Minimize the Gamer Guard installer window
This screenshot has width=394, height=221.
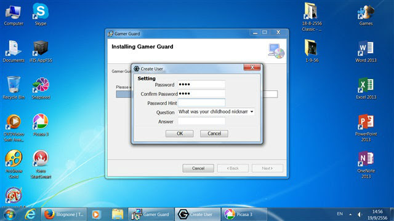tap(255, 33)
